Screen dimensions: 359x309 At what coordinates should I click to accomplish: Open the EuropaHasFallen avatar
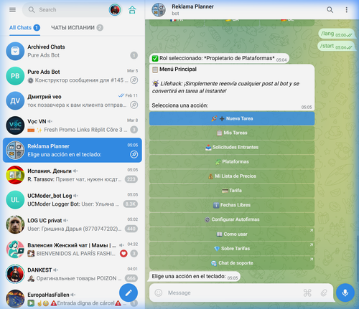click(15, 299)
